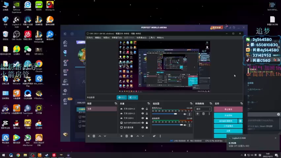Open the Edit (编辑) menu in OBS
Image resolution: width=281 pixels, height=158 pixels.
[98, 38]
